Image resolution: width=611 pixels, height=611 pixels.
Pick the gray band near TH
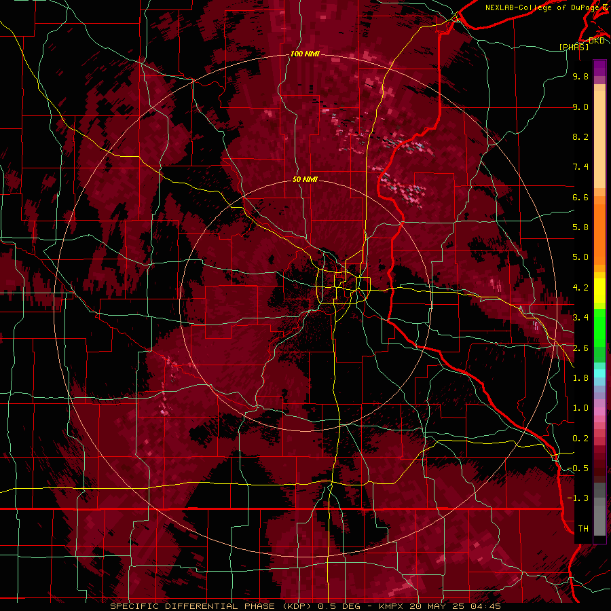pos(599,517)
